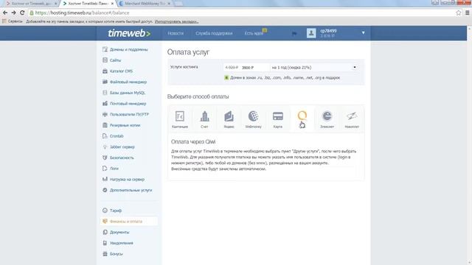Pick the Яндекс wallet payment option
The image size is (472, 265).
pos(229,119)
